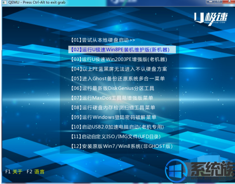Open entry 05 Ghost backup restore menu
The height and width of the screenshot is (184, 235).
pos(118,79)
